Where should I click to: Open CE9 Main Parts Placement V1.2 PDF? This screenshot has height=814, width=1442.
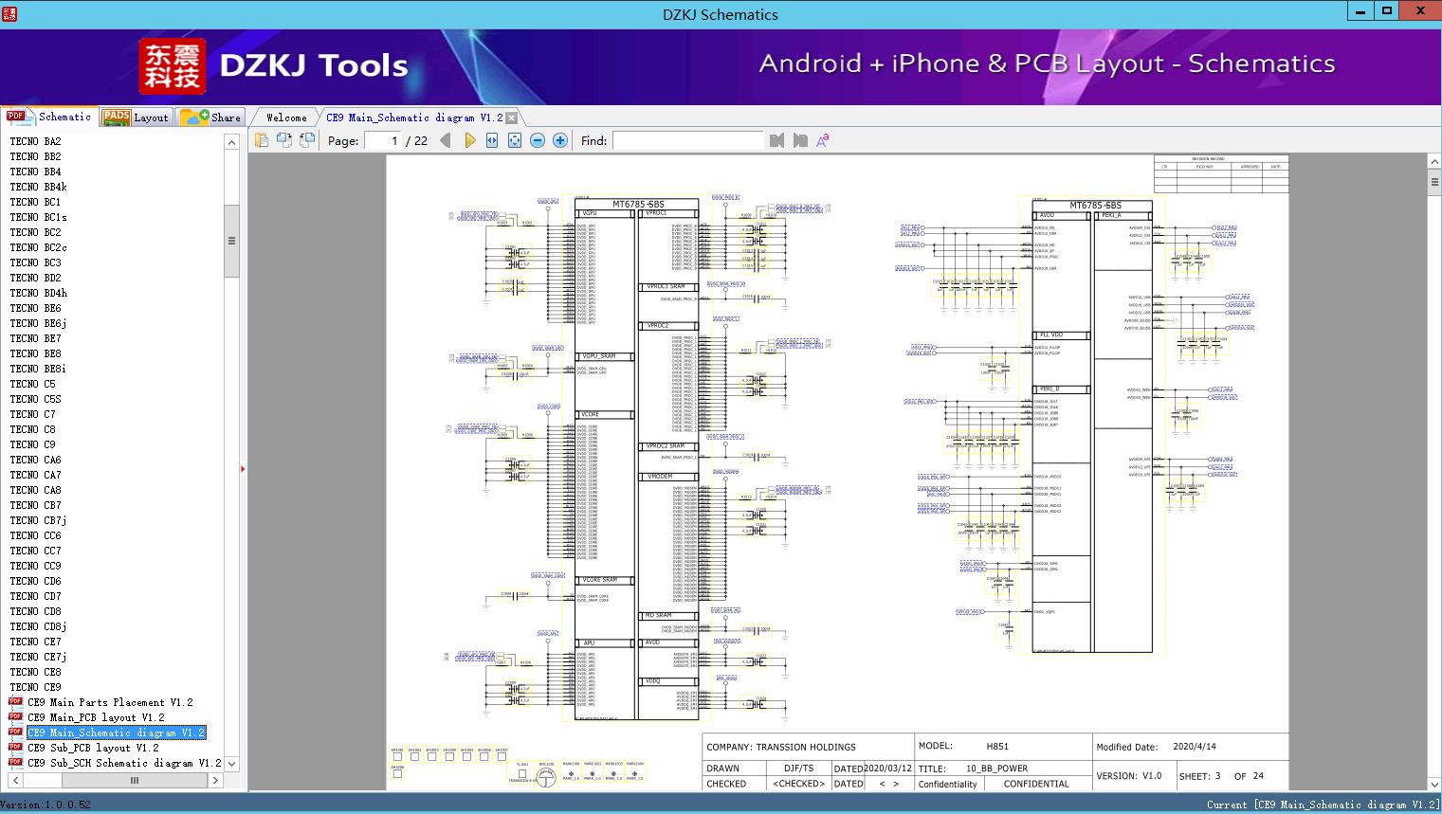[x=110, y=702]
